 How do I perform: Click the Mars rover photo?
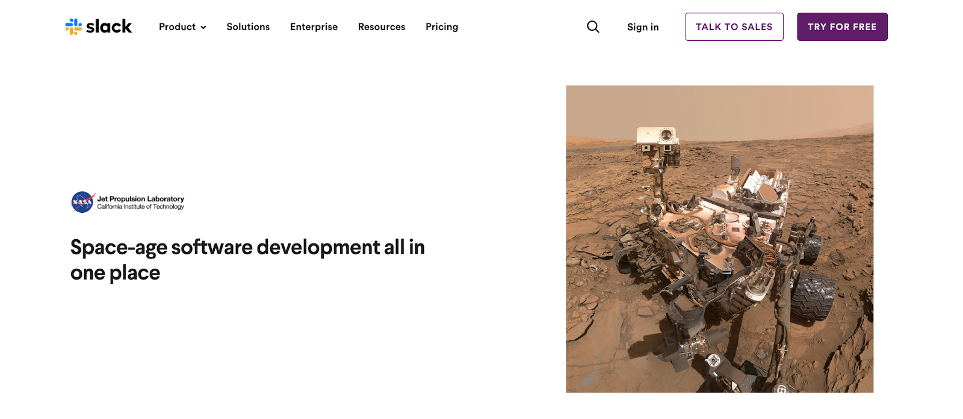pyautogui.click(x=720, y=239)
